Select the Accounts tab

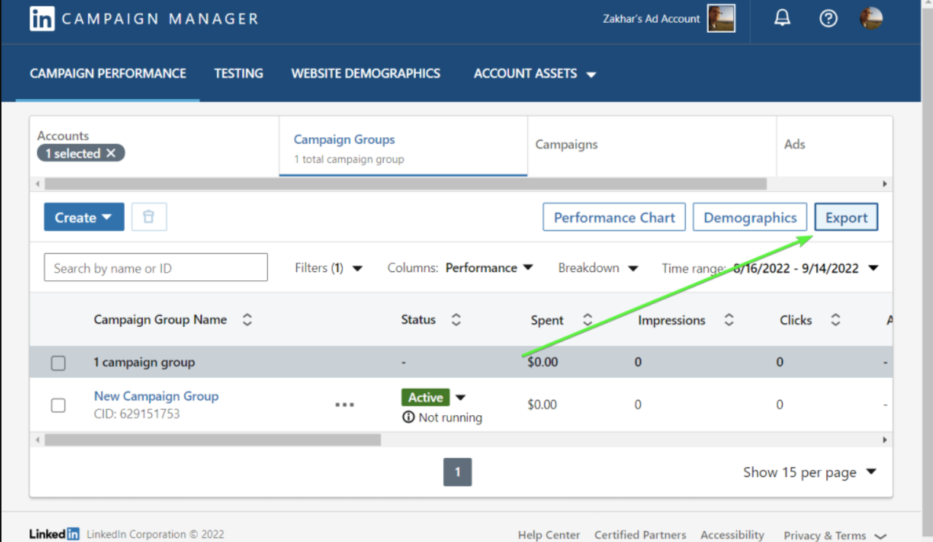(155, 147)
